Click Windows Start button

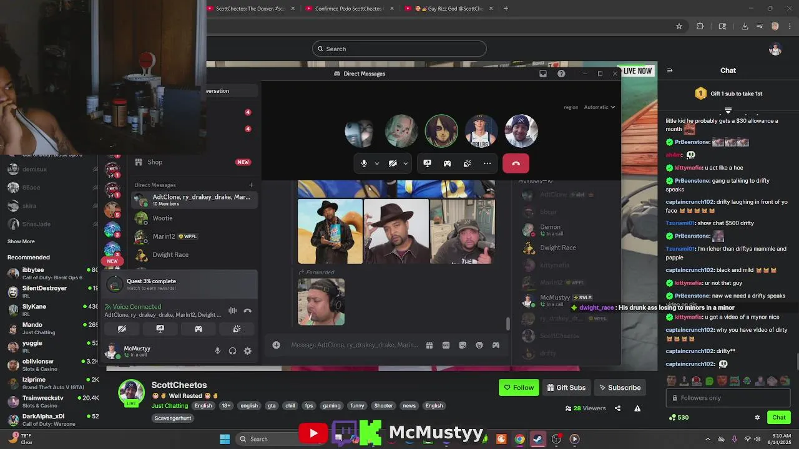coord(225,439)
